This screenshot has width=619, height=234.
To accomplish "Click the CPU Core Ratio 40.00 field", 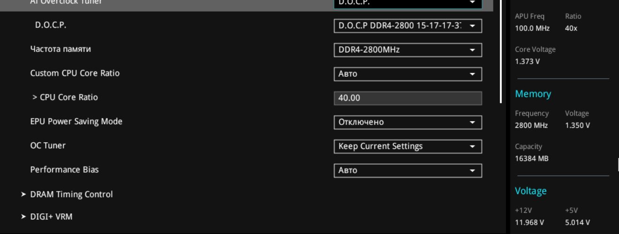I will coord(408,98).
